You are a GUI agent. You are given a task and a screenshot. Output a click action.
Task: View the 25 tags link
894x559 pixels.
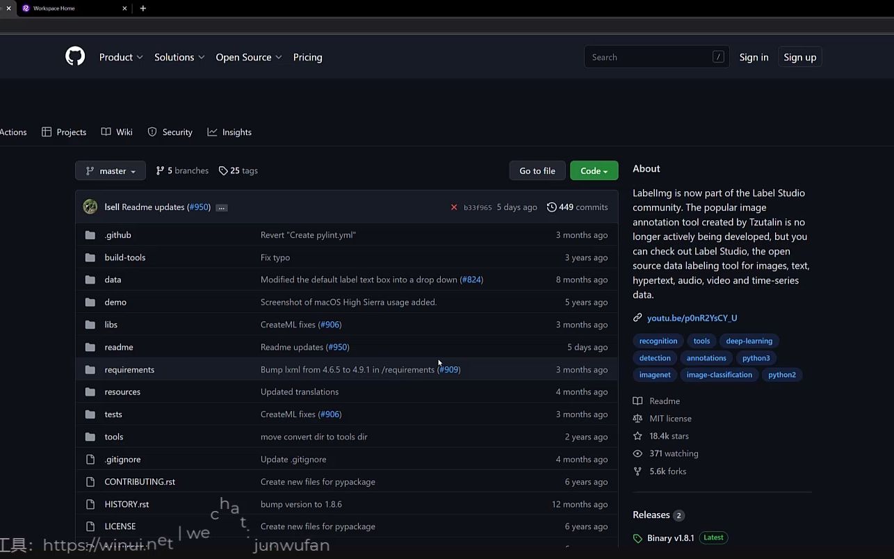coord(238,170)
